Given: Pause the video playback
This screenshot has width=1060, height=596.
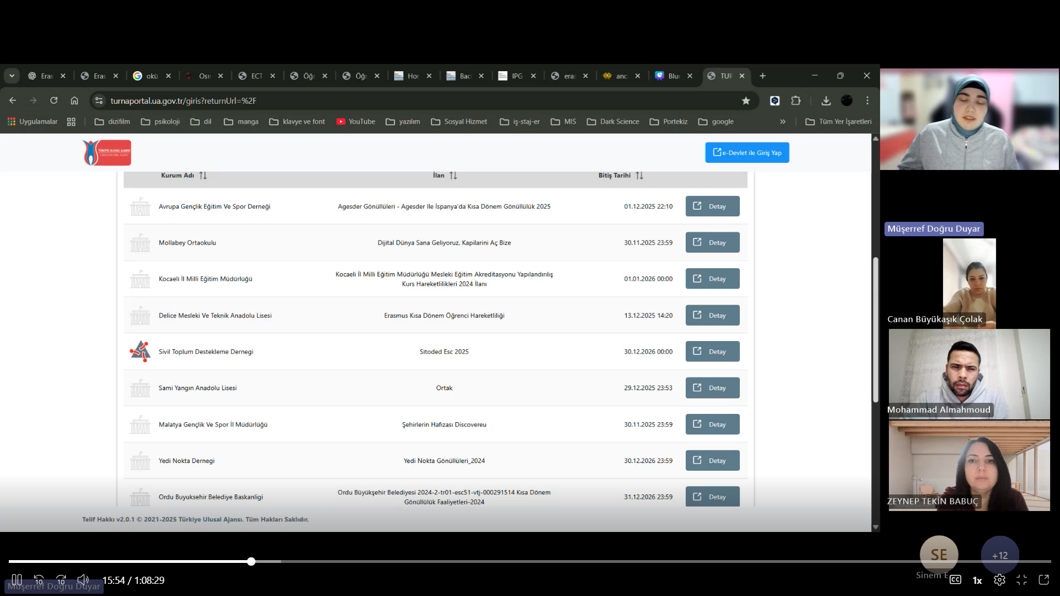Looking at the screenshot, I should tap(17, 579).
